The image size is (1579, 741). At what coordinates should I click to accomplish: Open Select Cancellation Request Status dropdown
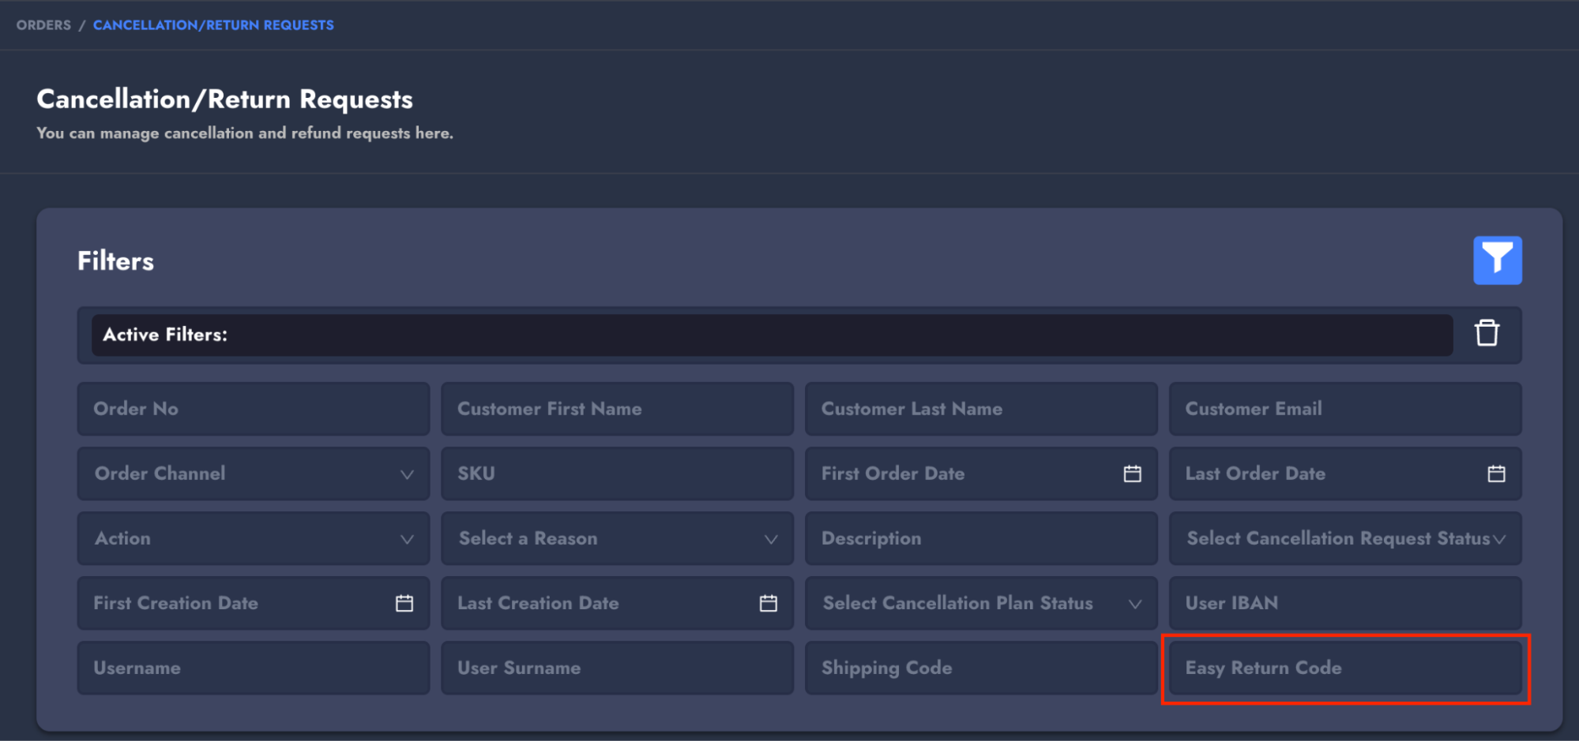(1344, 538)
